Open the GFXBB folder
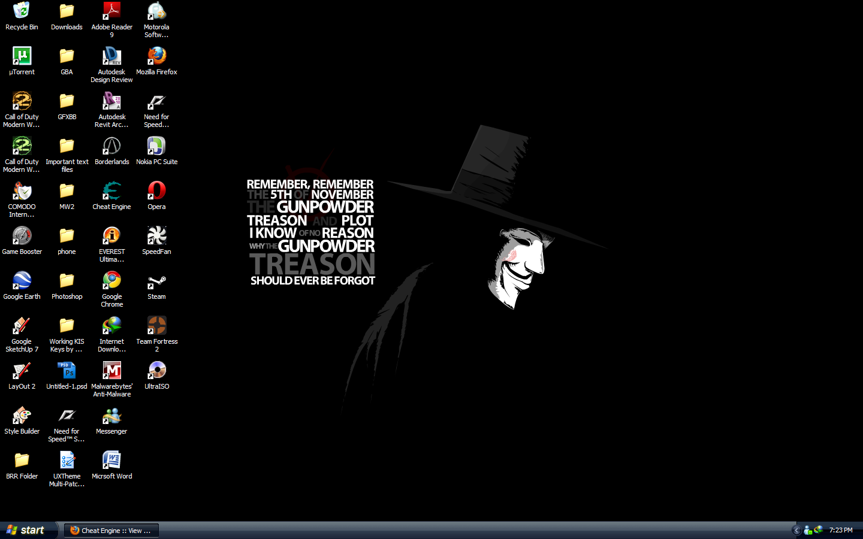863x539 pixels. (67, 106)
